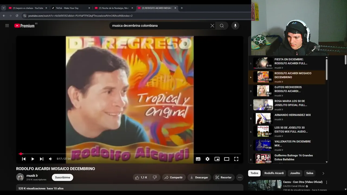Close the Noche de la Nostalgia tab
Image resolution: width=347 pixels, height=195 pixels.
[132, 8]
